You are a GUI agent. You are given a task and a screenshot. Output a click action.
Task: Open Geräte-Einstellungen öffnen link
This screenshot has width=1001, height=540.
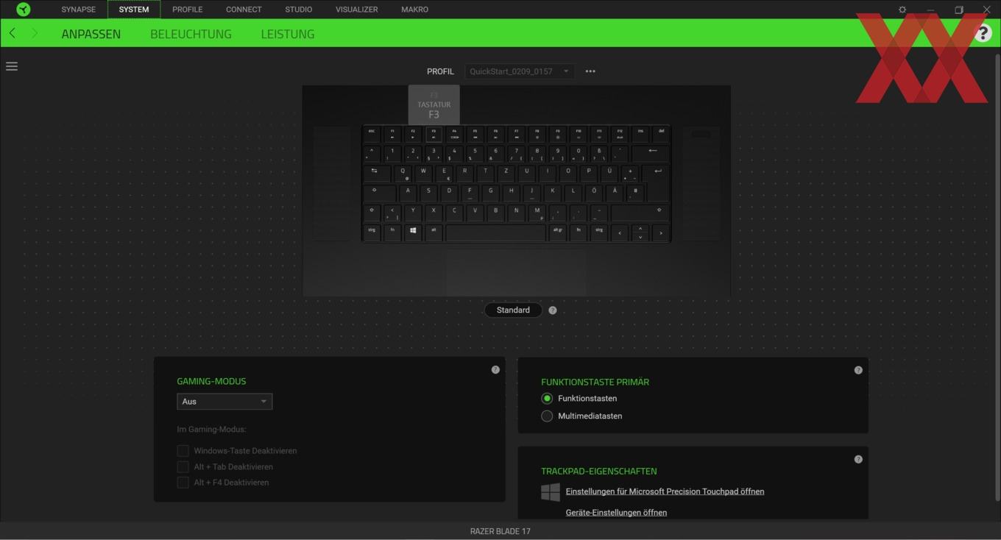(x=616, y=513)
